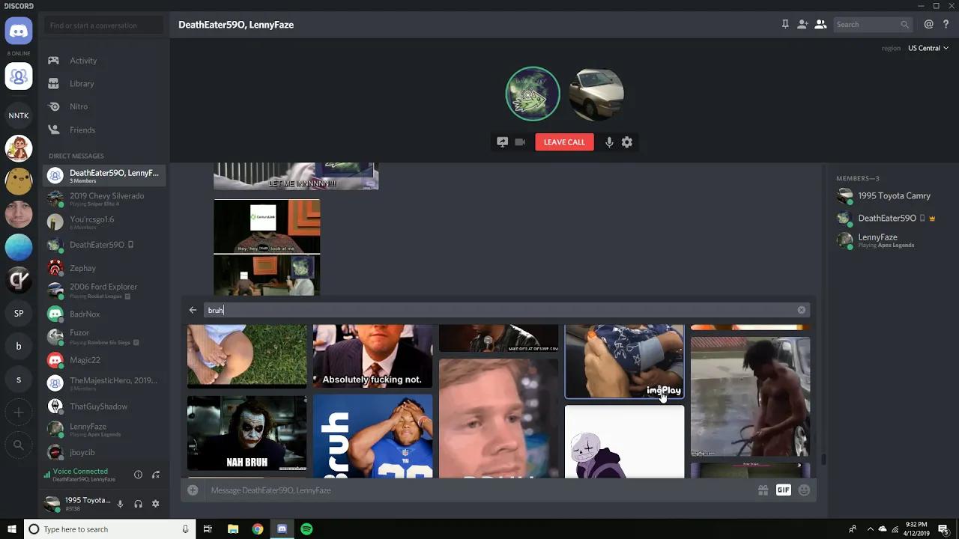The width and height of the screenshot is (959, 539).
Task: Open call settings gear
Action: click(x=627, y=142)
